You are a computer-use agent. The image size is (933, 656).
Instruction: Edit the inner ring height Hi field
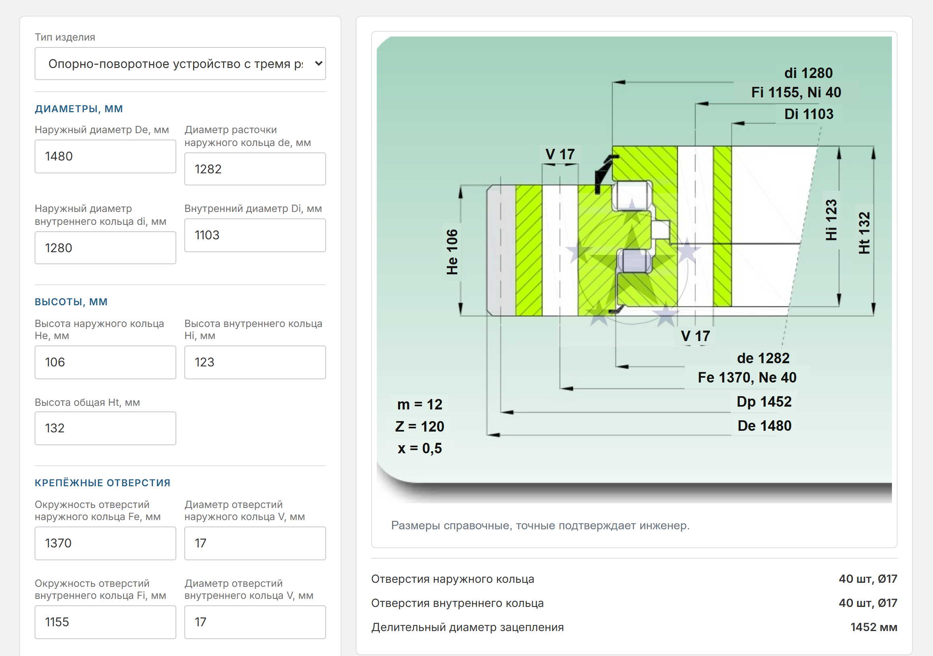255,362
